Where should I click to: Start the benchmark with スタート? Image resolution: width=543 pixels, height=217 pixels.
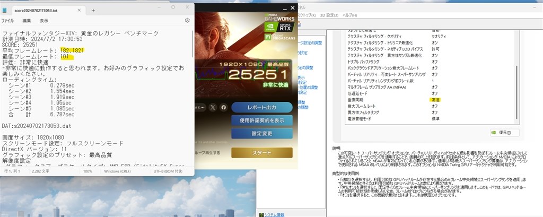point(262,152)
